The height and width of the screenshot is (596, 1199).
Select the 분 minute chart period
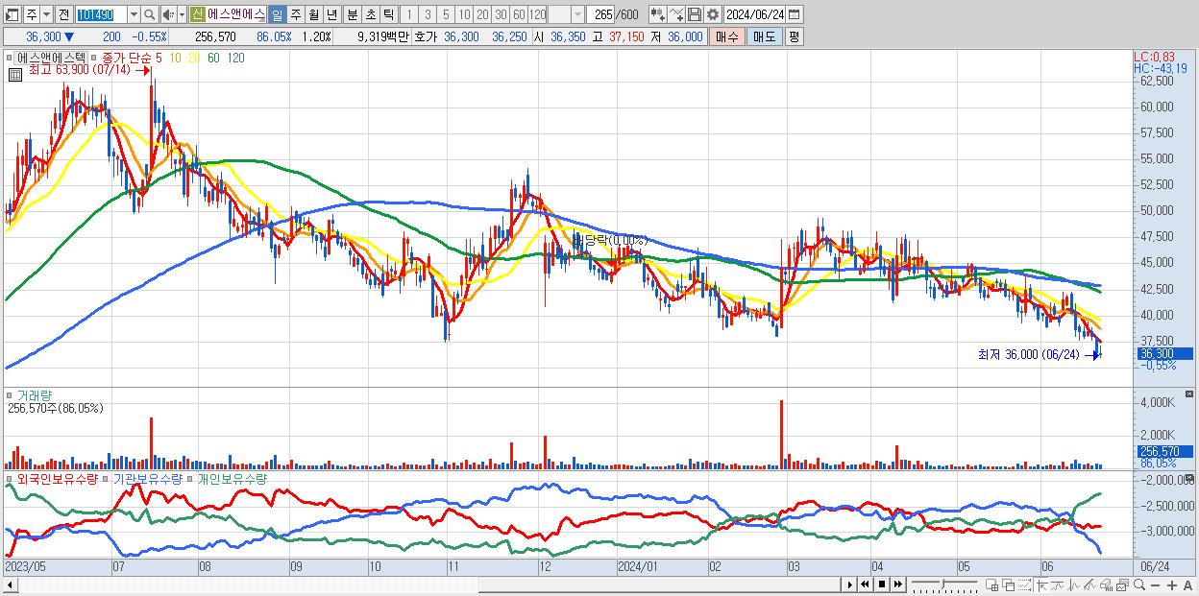pos(352,15)
